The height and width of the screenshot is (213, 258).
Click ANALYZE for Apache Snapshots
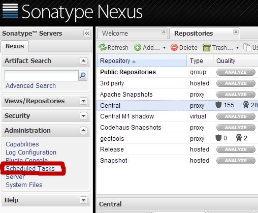pyautogui.click(x=236, y=95)
